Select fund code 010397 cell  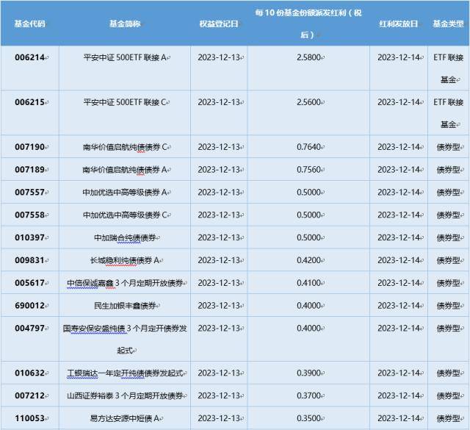pyautogui.click(x=29, y=237)
